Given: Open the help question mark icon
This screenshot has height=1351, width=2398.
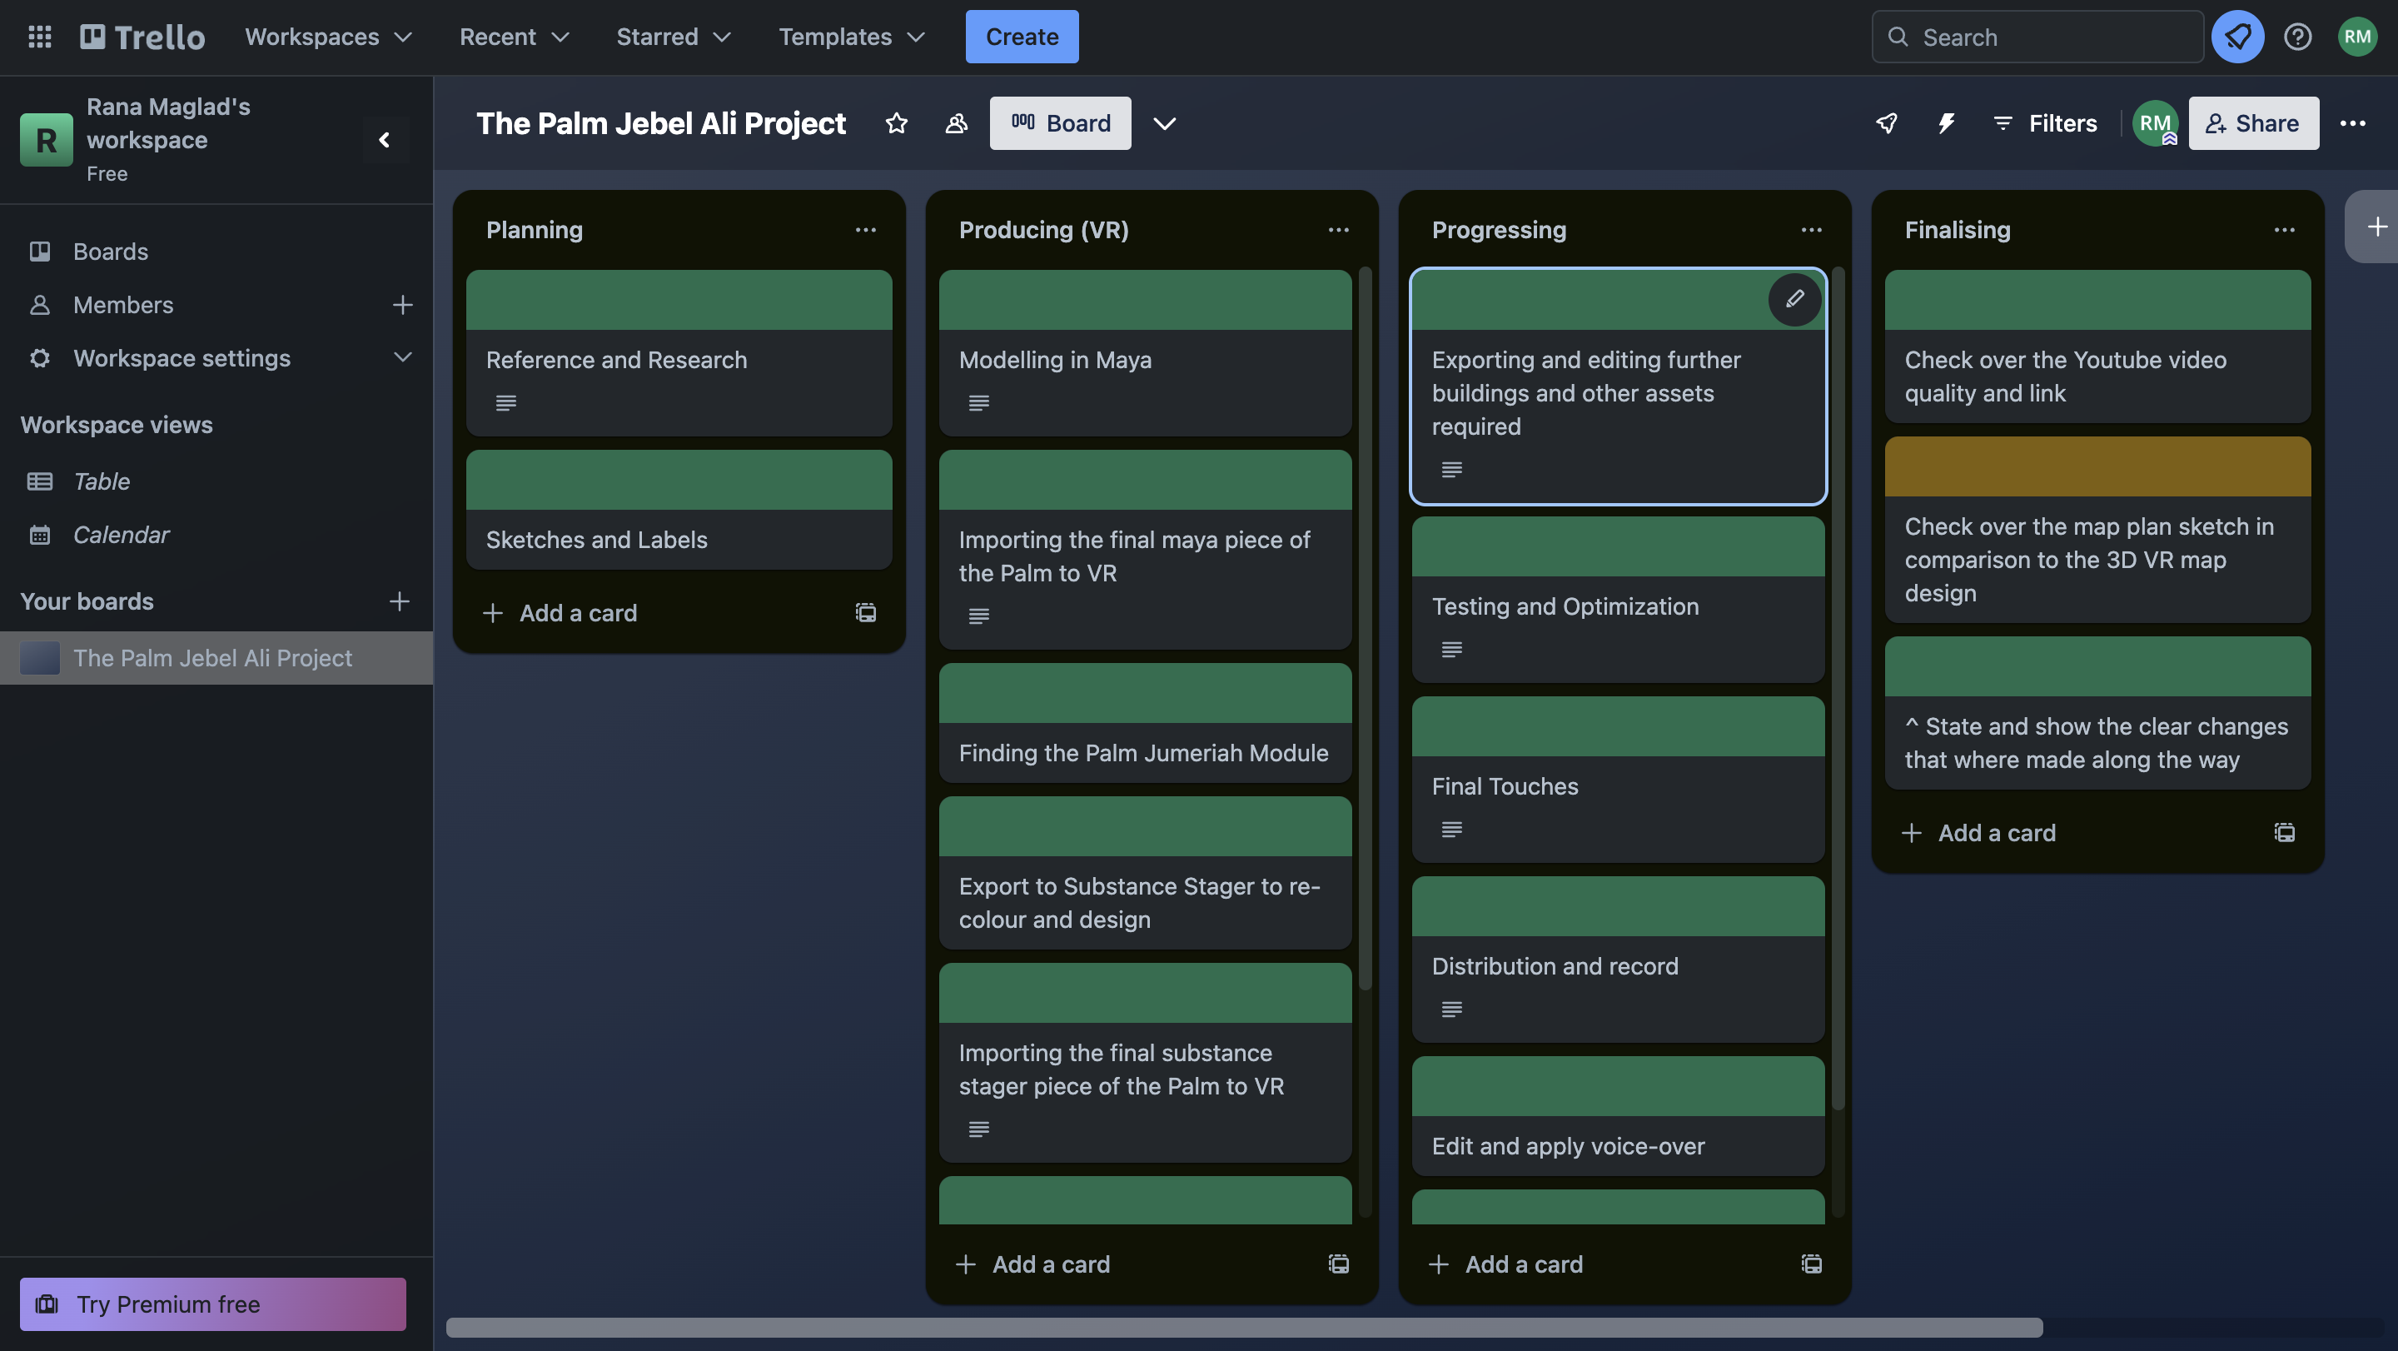Looking at the screenshot, I should coord(2297,37).
